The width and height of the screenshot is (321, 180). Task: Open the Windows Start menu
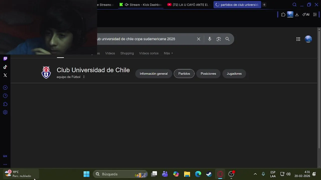pyautogui.click(x=87, y=174)
